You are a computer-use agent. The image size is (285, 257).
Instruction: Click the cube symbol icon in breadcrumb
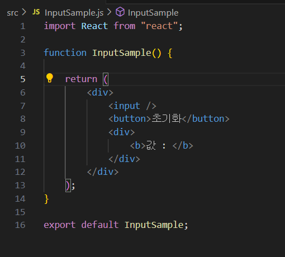(x=120, y=12)
